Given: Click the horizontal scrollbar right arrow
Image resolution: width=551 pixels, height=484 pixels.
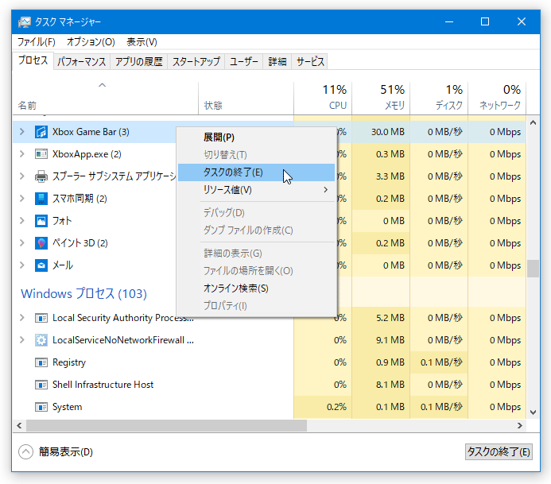Looking at the screenshot, I should tap(520, 426).
